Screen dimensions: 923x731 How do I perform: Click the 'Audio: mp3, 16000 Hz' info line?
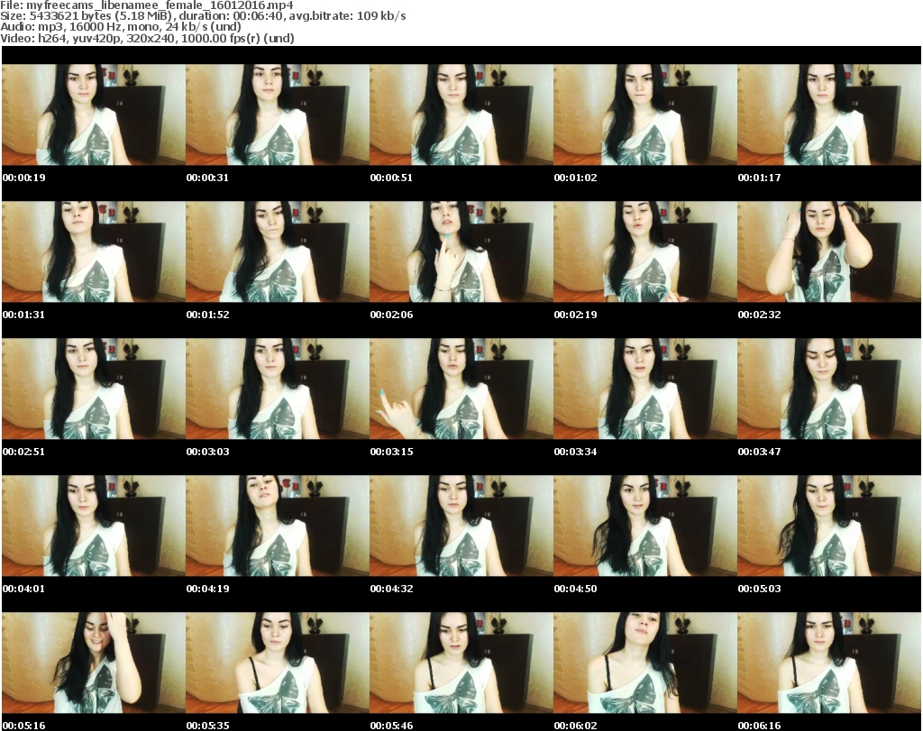(121, 27)
